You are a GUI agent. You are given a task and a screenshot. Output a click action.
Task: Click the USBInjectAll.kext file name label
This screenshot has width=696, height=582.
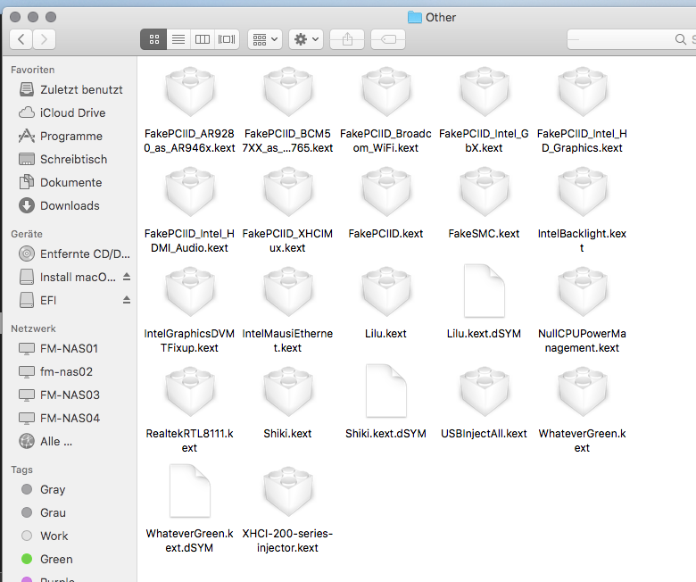(484, 433)
